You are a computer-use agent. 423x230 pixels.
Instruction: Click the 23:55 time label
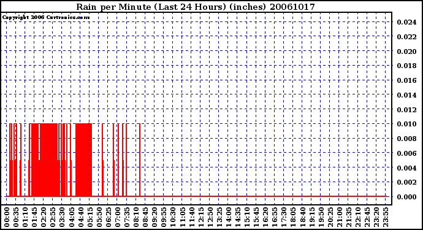(385, 217)
